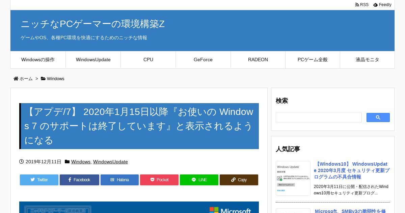Copy the article link
Viewport: 405px width, 213px height.
click(x=239, y=180)
